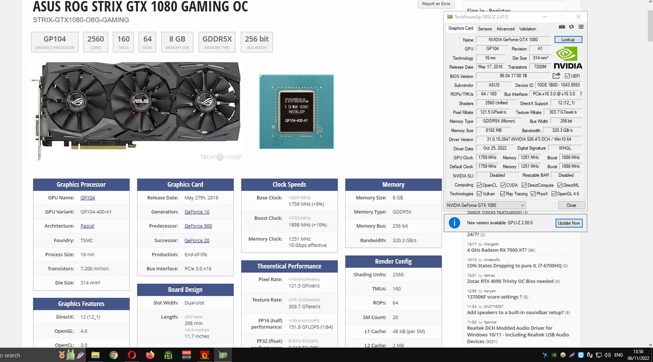Click the NVIDIA logo in GPU-Z
653x362 pixels.
pyautogui.click(x=568, y=58)
